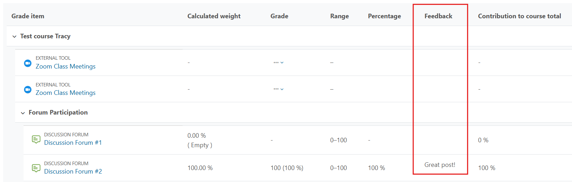Open grade actions dropdown for first Zoom meeting
572x182 pixels.
[278, 63]
